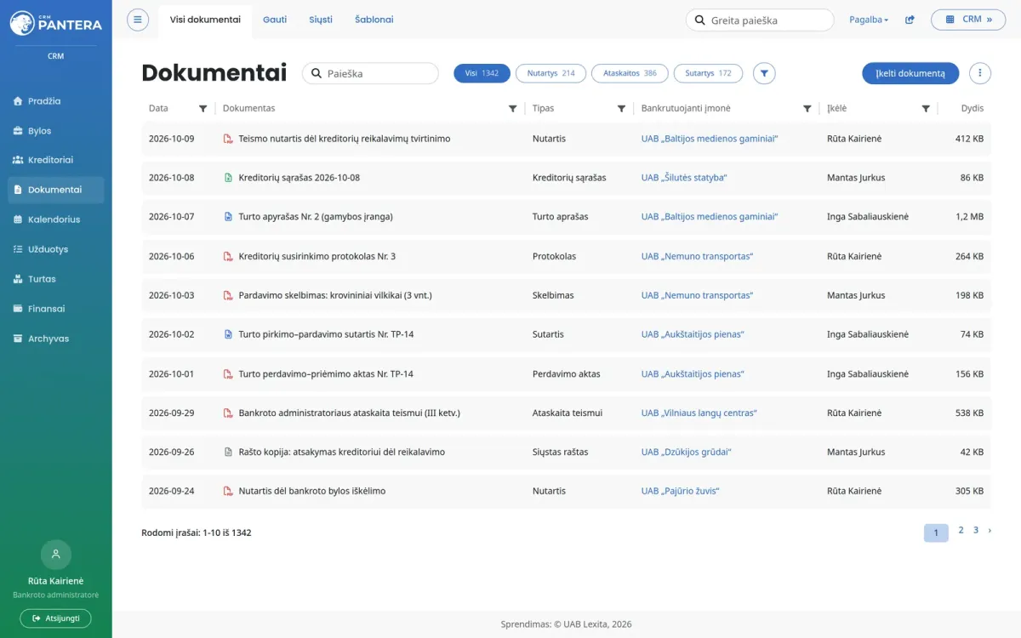This screenshot has width=1021, height=638.
Task: Click PDF icon of Teismo nutartis document
Action: point(228,139)
